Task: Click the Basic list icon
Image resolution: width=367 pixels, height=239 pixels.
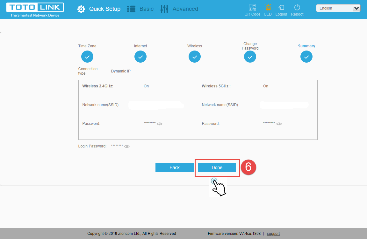Action: tap(131, 9)
